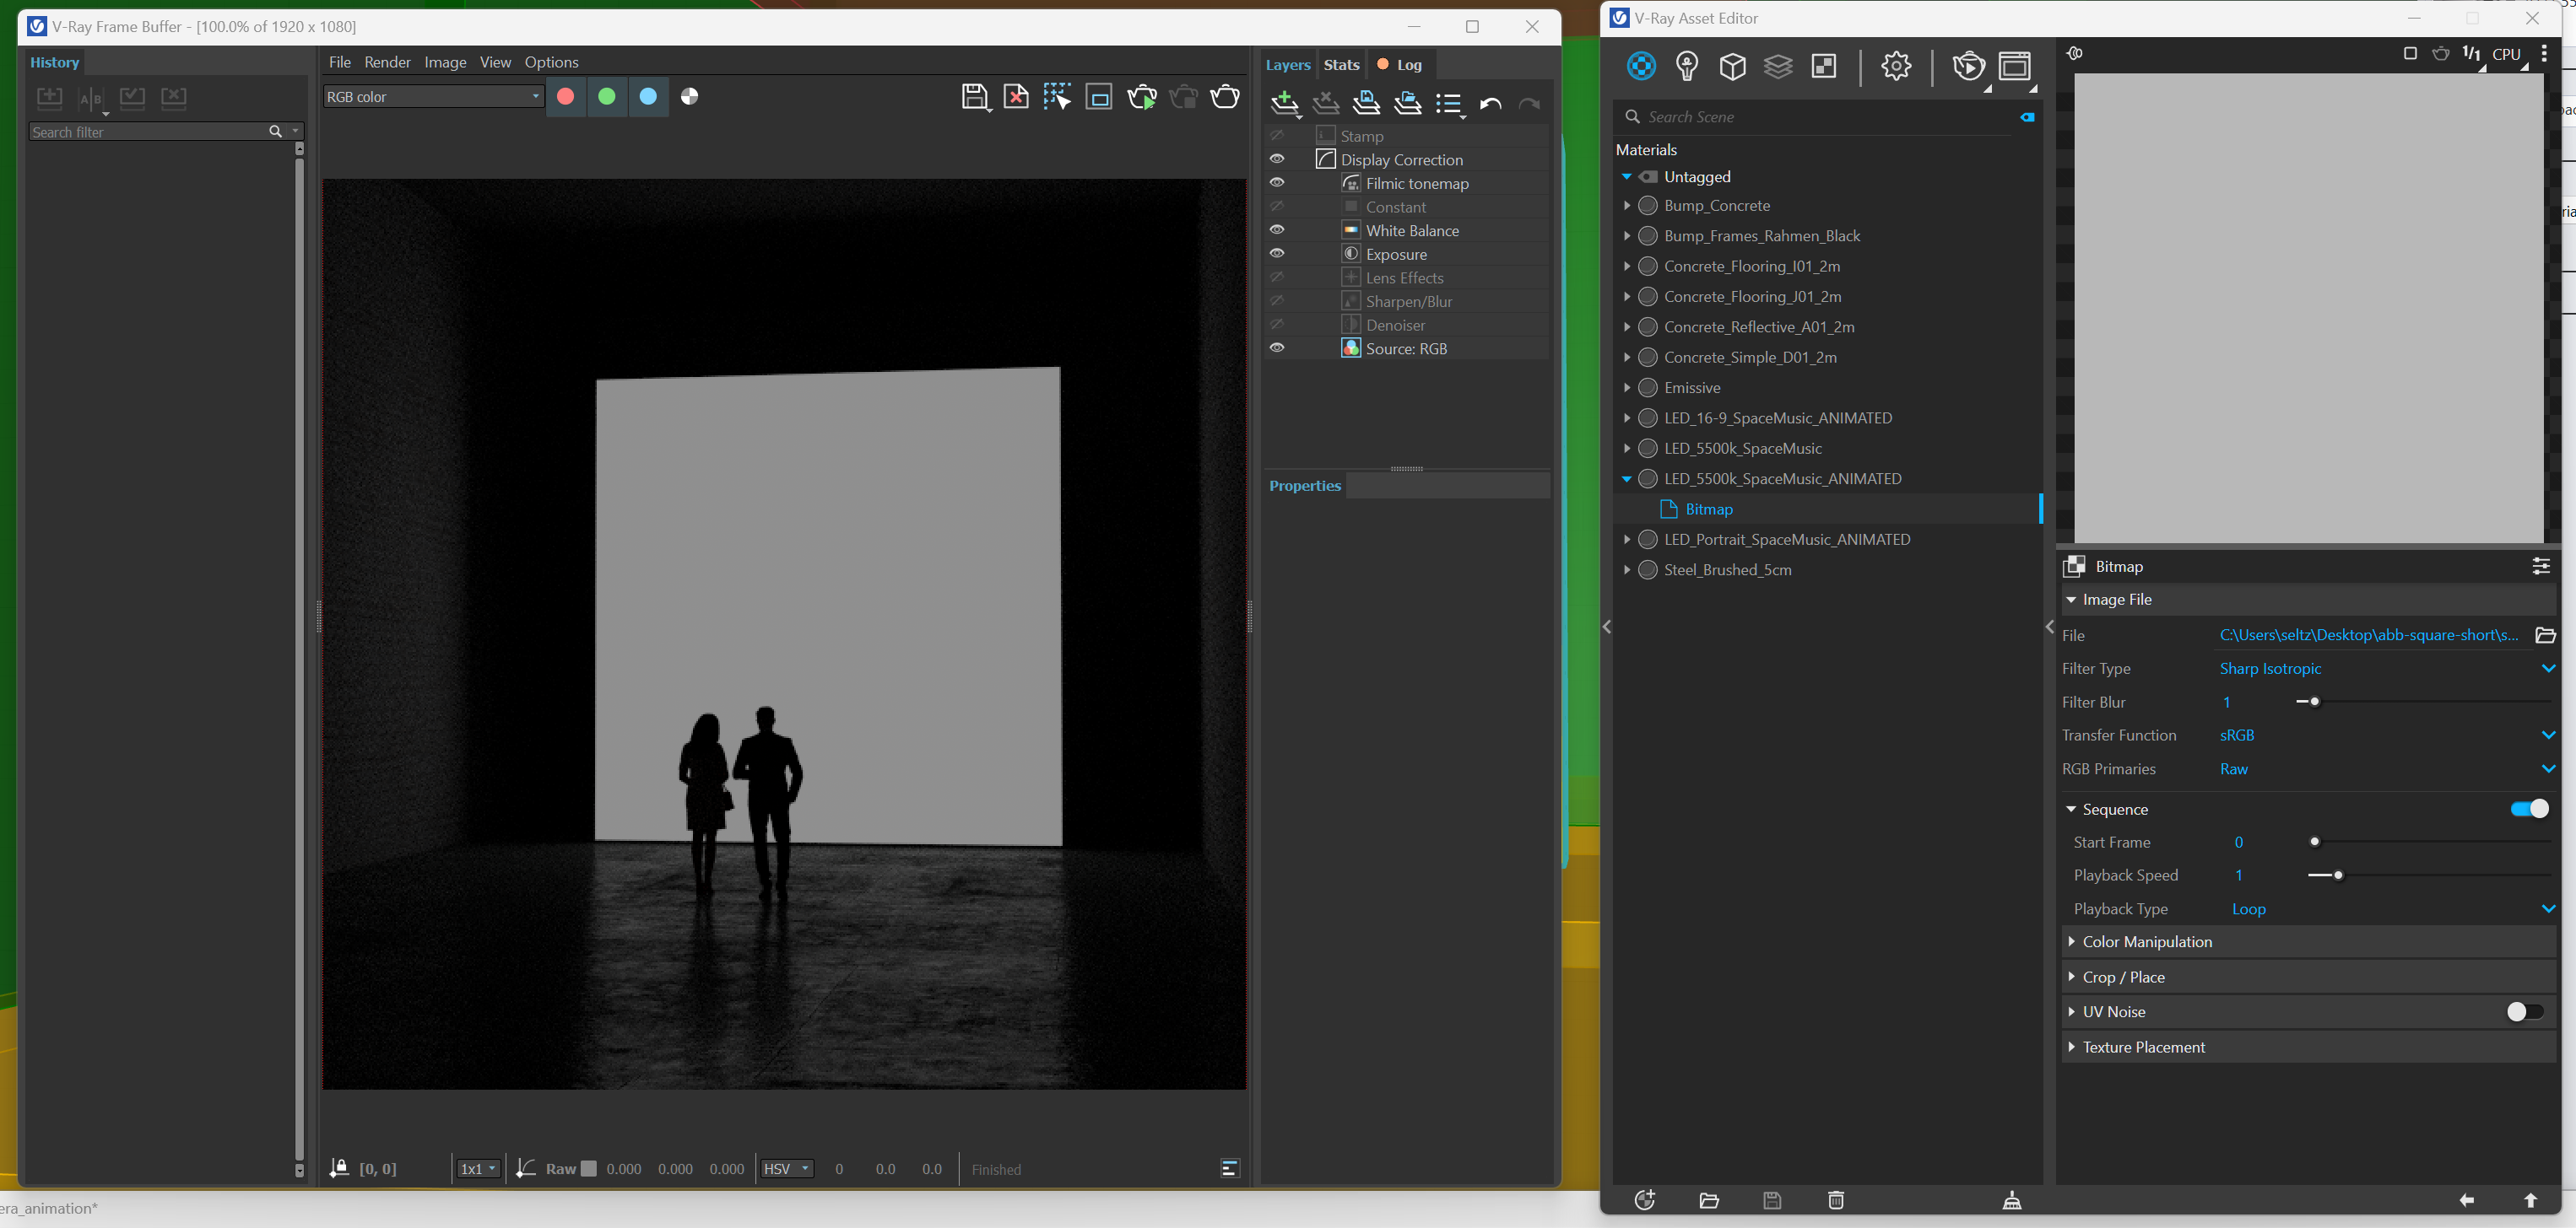
Task: Start render with the teapot play icon
Action: (1142, 97)
